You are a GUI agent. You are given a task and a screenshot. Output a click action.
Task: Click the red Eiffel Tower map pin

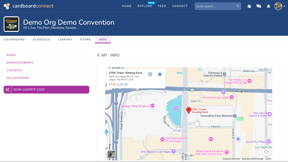click(189, 110)
